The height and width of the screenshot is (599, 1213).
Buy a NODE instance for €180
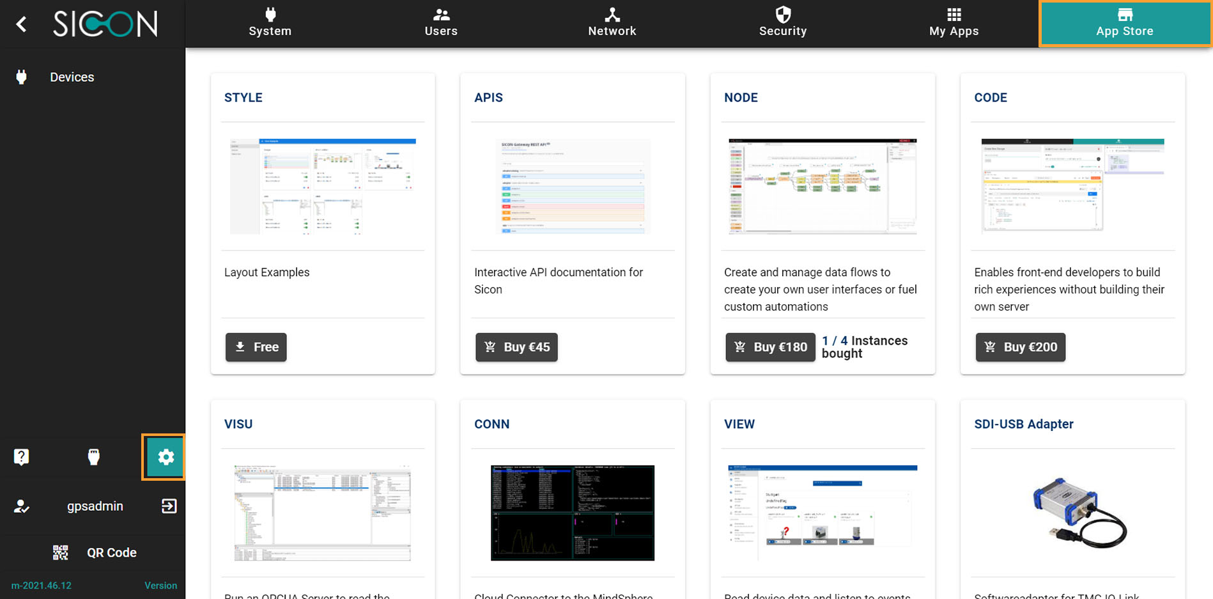(x=770, y=347)
